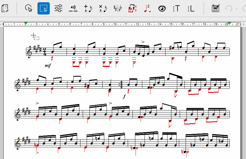Click the left green ruler margin marker
This screenshot has width=246, height=159.
click(x=26, y=23)
